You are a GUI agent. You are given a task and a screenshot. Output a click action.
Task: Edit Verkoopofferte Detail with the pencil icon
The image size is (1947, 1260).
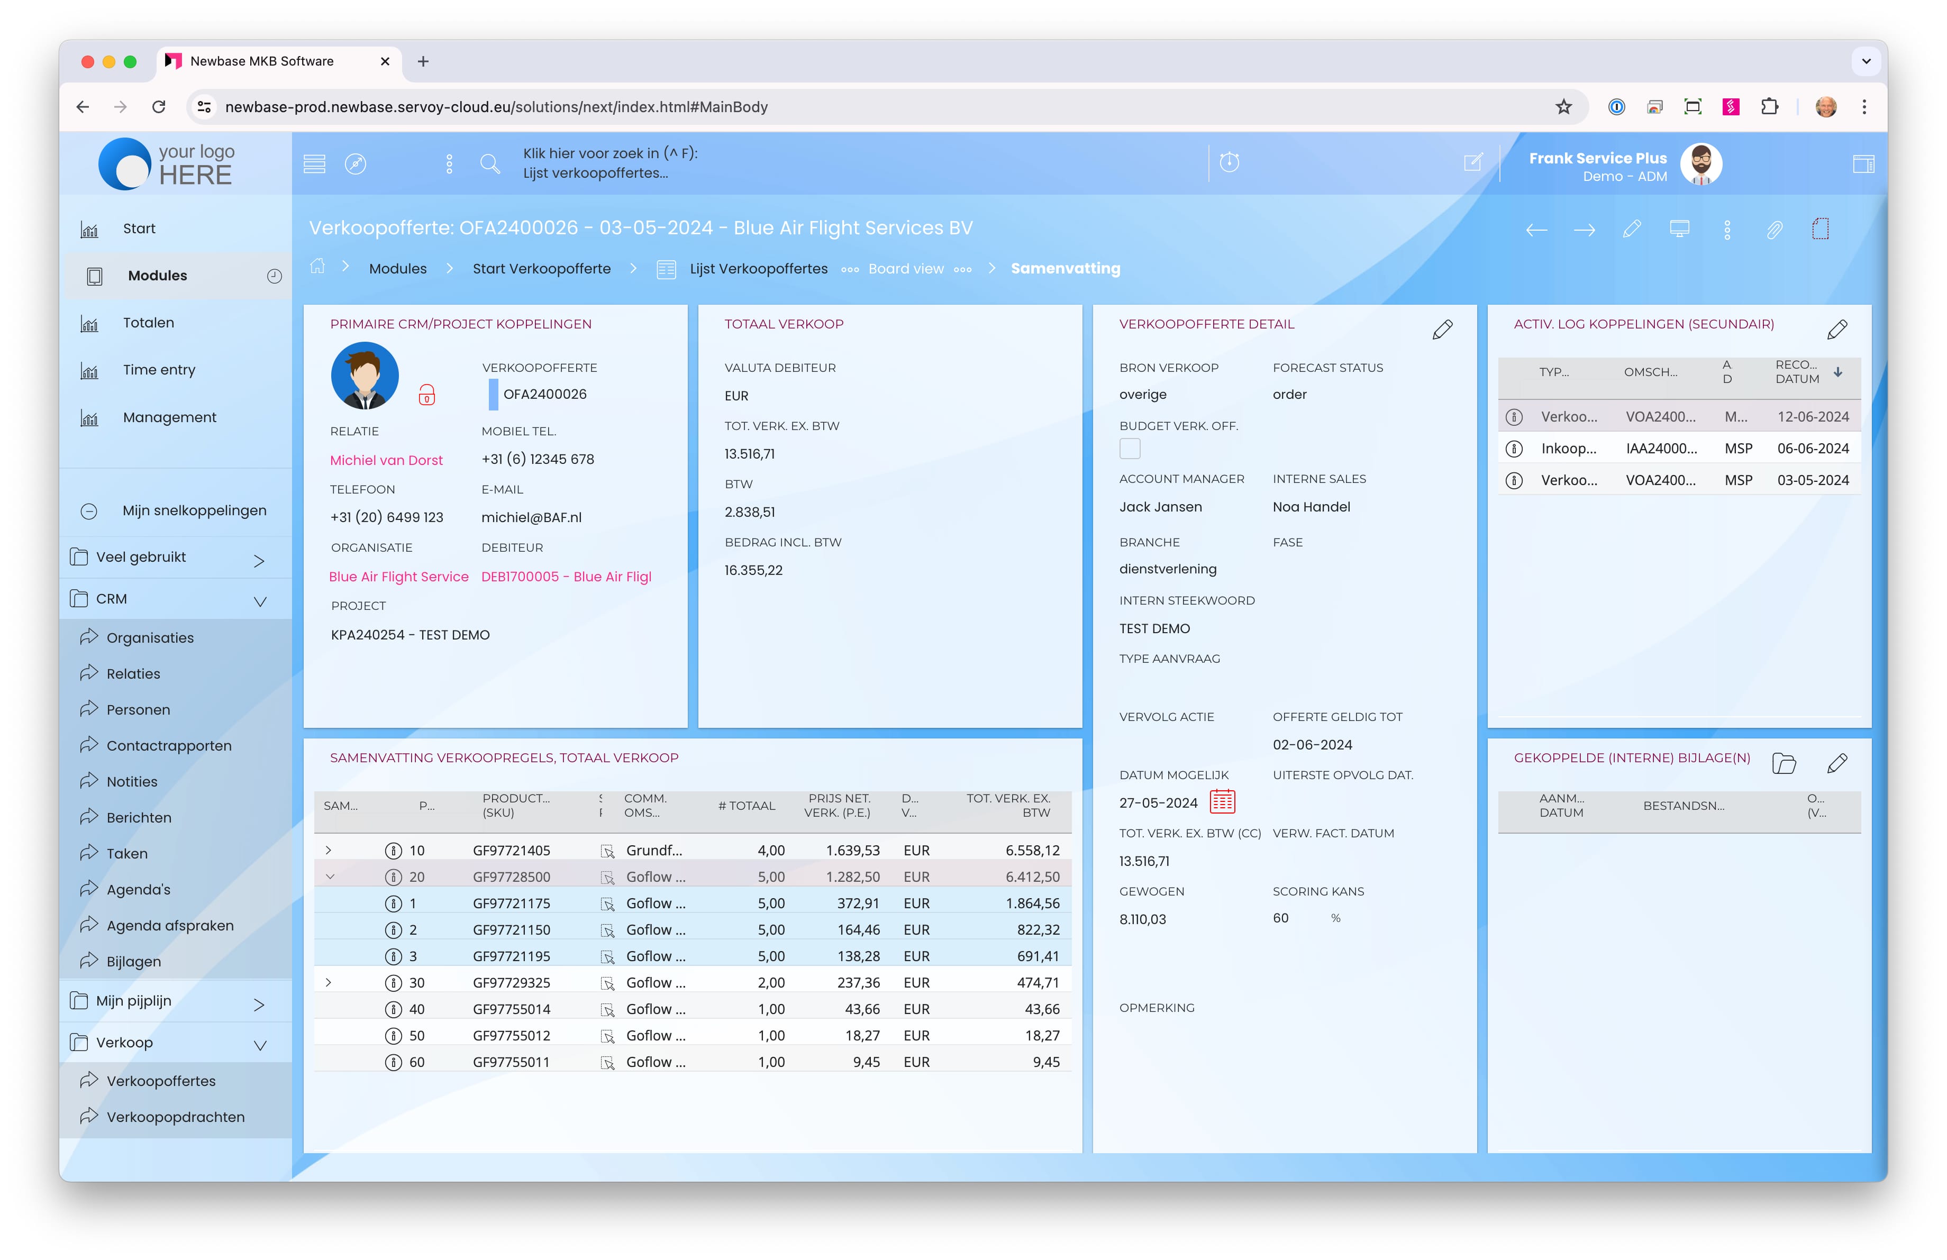point(1442,330)
